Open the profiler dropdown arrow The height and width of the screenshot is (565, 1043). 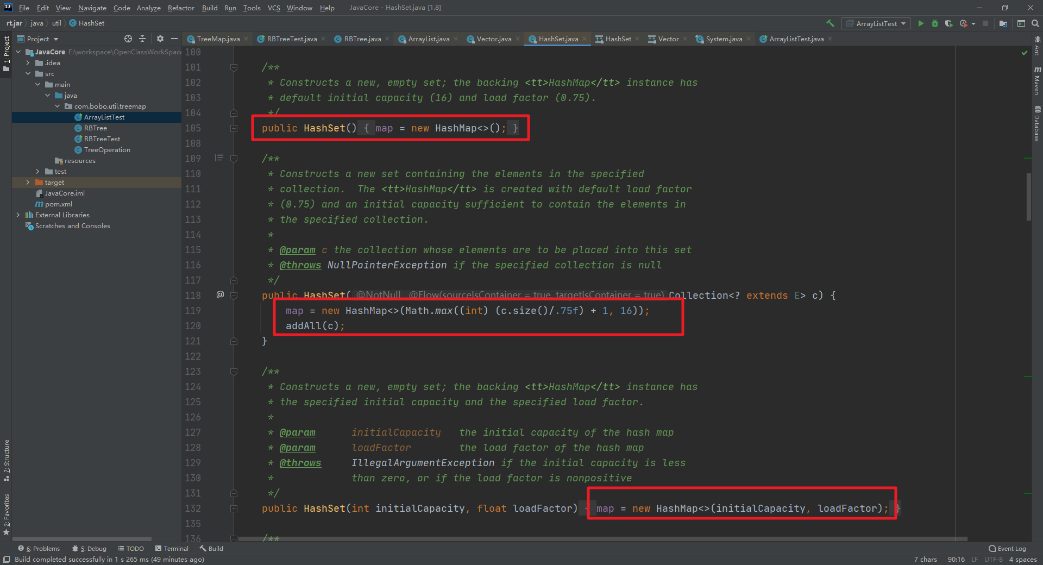973,23
